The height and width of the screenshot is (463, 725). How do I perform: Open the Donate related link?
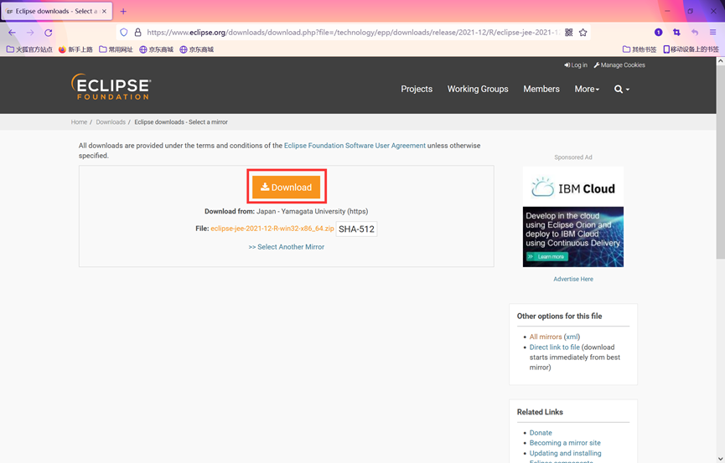tap(541, 433)
